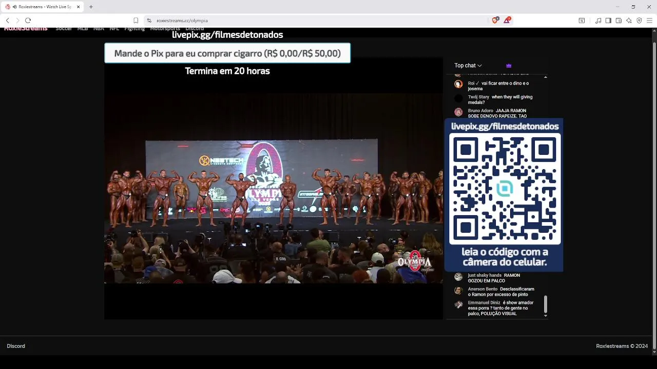
Task: Click the livepix.gg/filmesdetonados text above the video
Action: point(227,35)
